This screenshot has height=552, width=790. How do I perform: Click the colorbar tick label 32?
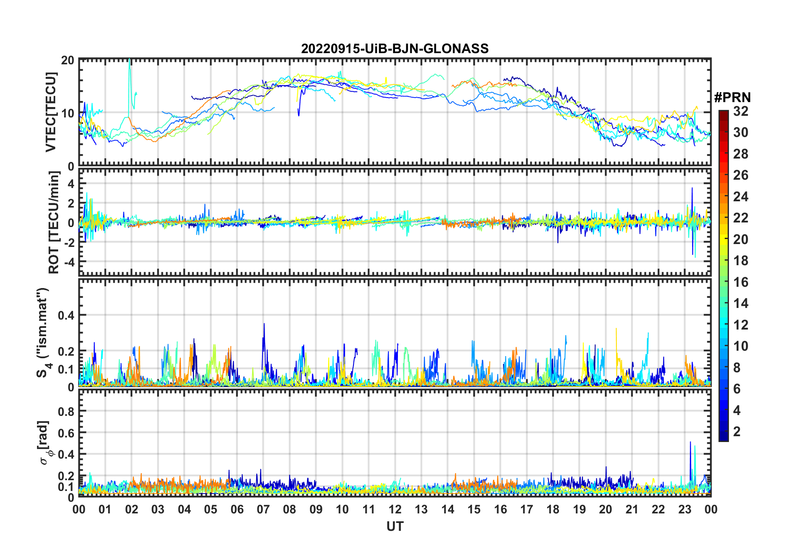tap(741, 111)
